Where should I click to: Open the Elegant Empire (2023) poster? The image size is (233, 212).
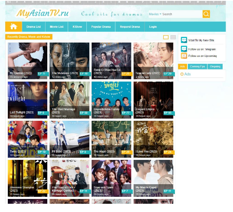(153, 100)
